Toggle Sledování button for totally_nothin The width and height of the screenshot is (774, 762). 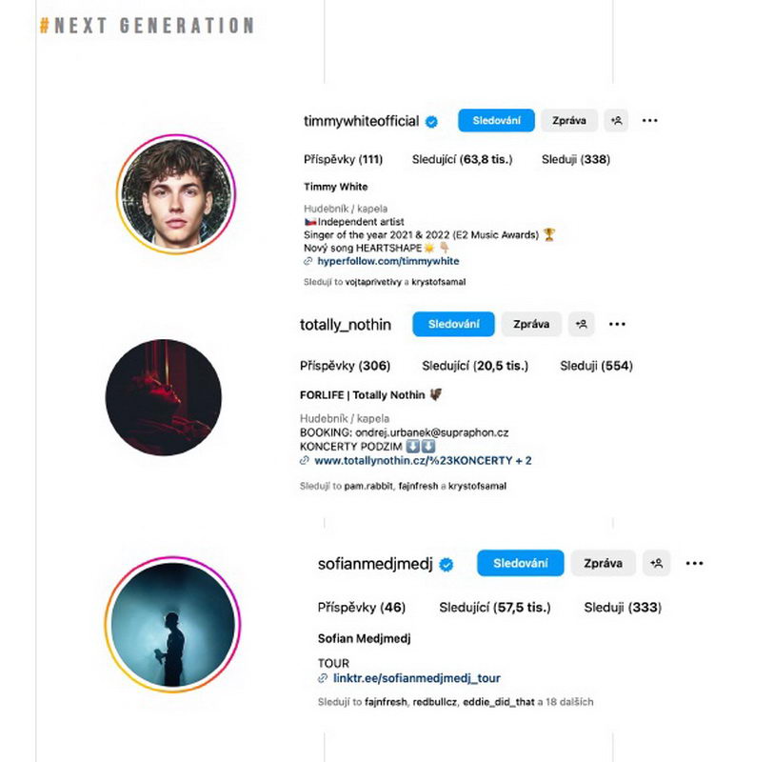click(x=453, y=324)
